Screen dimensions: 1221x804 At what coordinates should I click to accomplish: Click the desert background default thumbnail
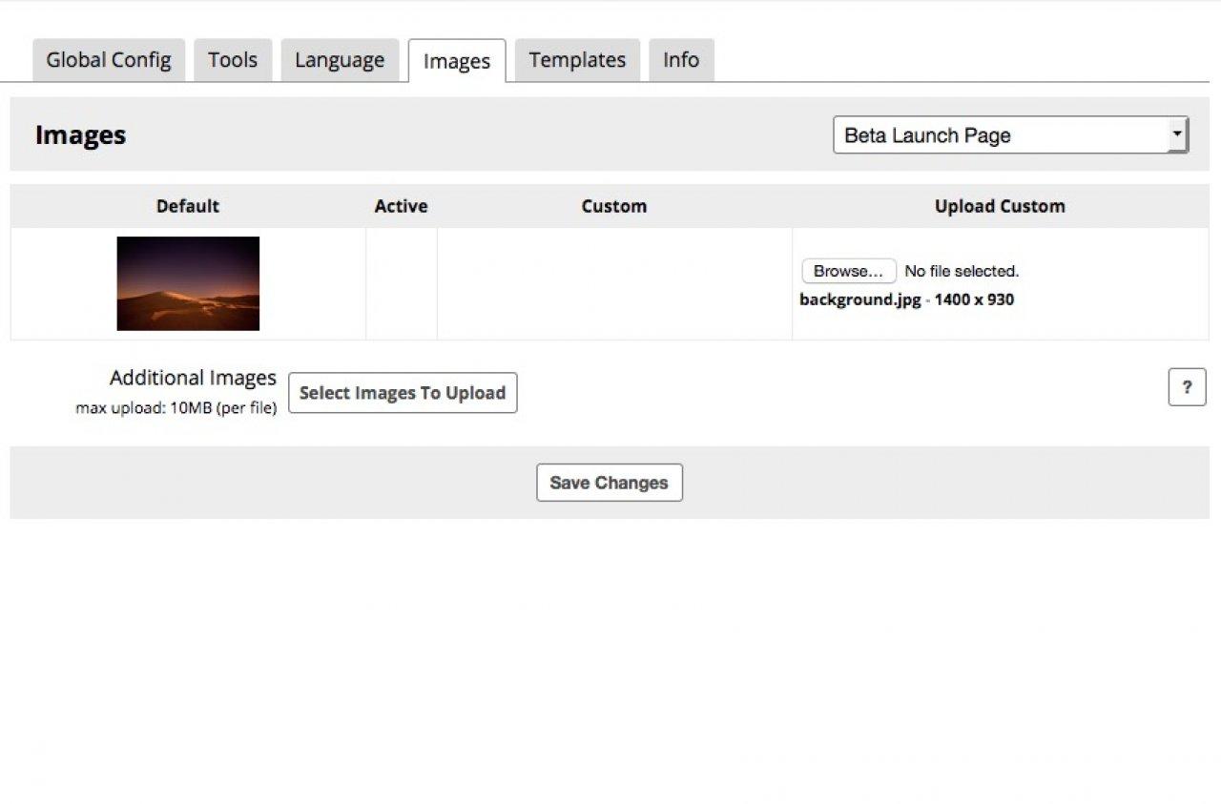tap(188, 283)
